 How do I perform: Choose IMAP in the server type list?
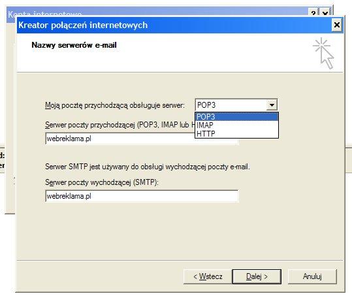click(x=236, y=125)
